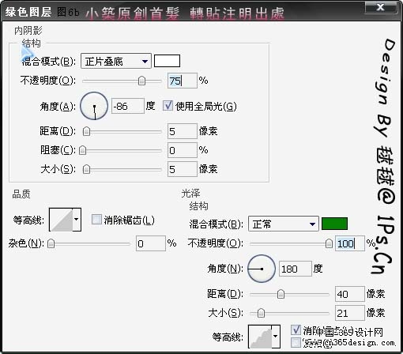This screenshot has width=403, height=354.
Task: Toggle unchecked checkbox below satin anti-alias
Action: [296, 342]
